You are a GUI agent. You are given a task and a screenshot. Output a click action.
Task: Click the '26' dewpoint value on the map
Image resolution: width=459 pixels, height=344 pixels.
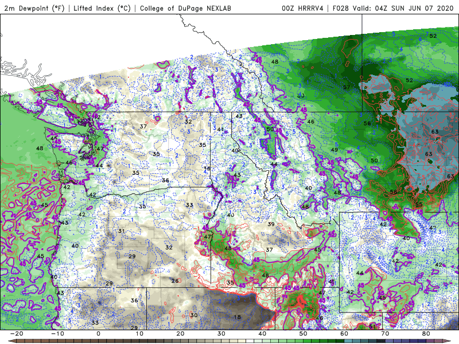click(x=175, y=281)
